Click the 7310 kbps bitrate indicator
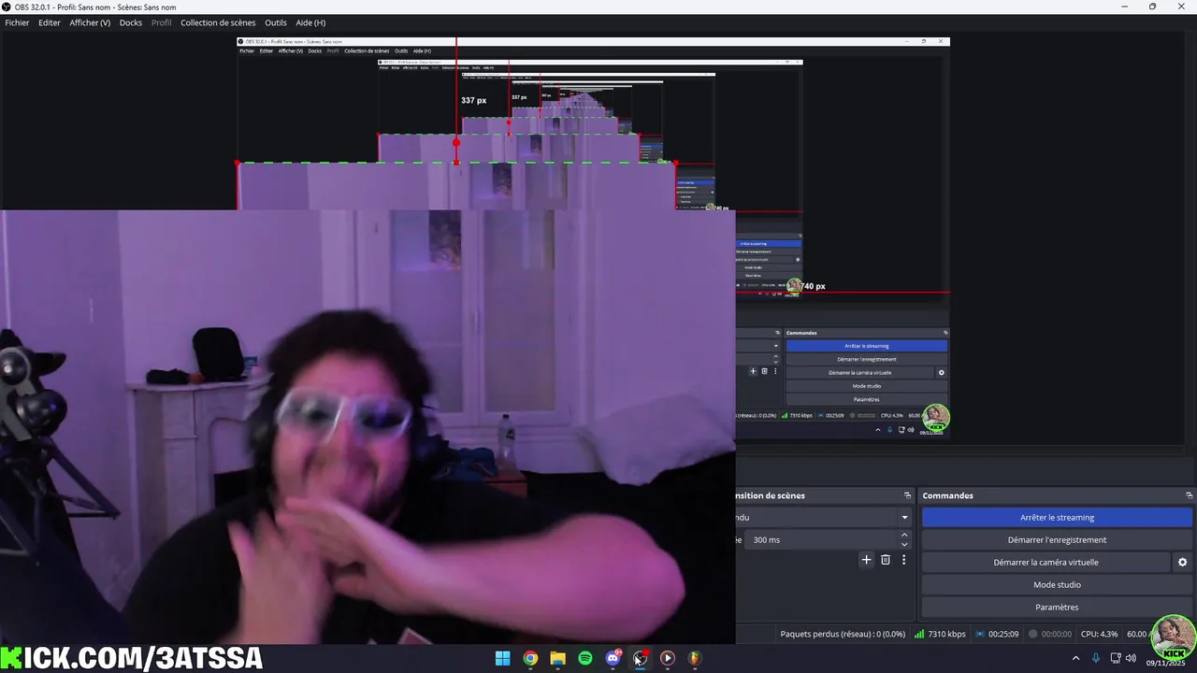 [x=940, y=634]
